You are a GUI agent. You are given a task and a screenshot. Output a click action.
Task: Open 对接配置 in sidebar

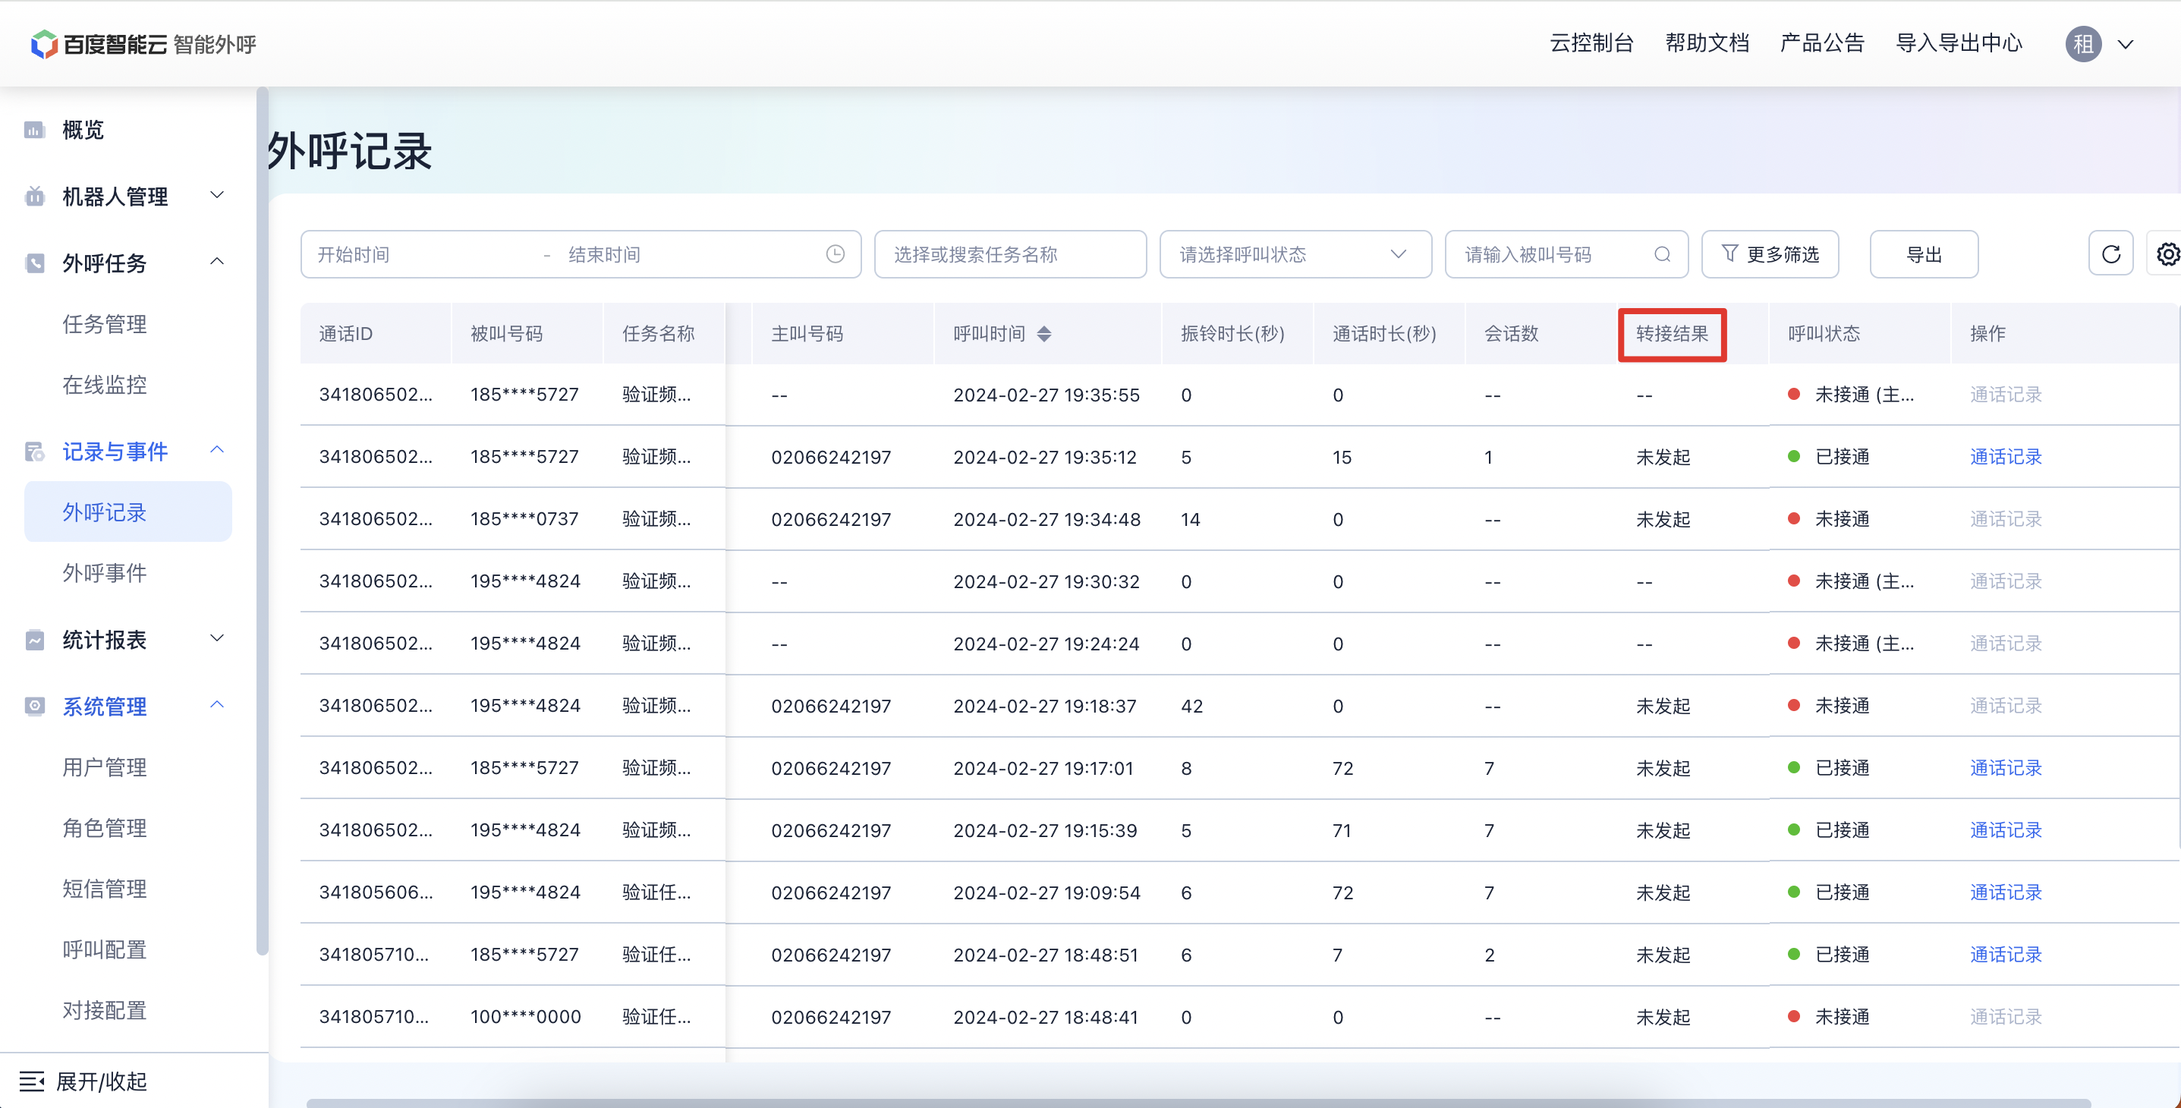pos(104,1011)
